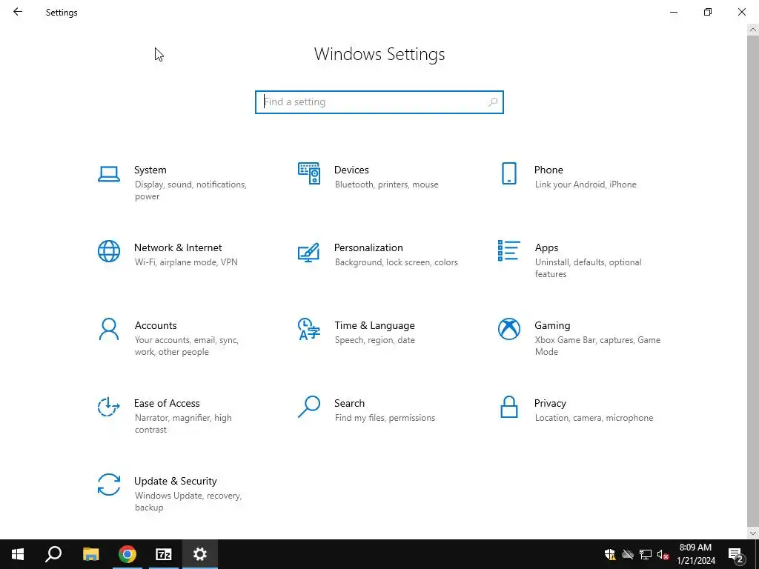Click the Phone heading
The height and width of the screenshot is (569, 759).
548,170
